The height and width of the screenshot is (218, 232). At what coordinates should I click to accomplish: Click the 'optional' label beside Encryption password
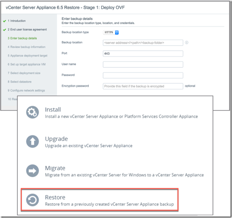click(190, 86)
